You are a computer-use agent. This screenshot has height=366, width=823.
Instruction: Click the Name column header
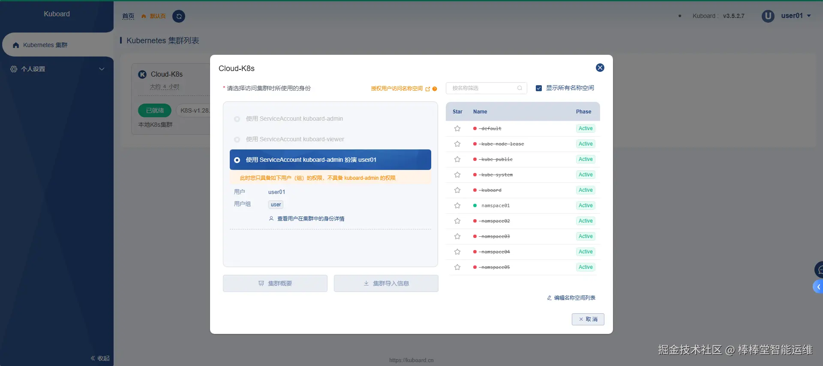480,112
